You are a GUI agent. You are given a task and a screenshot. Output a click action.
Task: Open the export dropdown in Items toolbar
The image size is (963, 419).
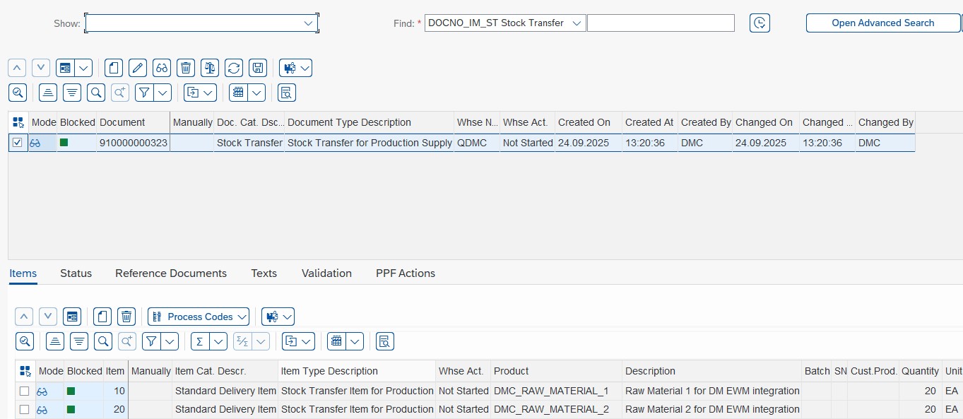point(298,341)
